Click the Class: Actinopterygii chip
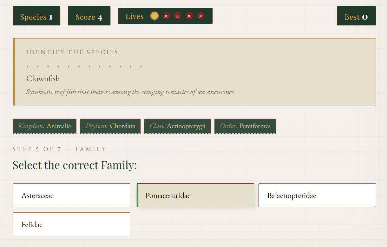The width and height of the screenshot is (387, 247). [177, 126]
